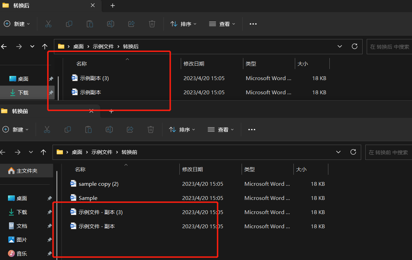Select the file named sample copy (2)
This screenshot has width=412, height=260.
tap(99, 184)
